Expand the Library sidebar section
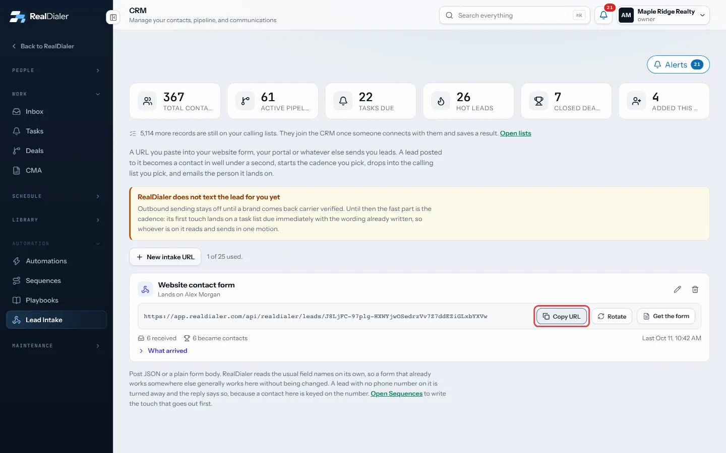Image resolution: width=726 pixels, height=453 pixels. pyautogui.click(x=56, y=220)
